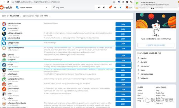Click the 'dog lover' search field
The image size is (179, 108).
[x=73, y=8]
